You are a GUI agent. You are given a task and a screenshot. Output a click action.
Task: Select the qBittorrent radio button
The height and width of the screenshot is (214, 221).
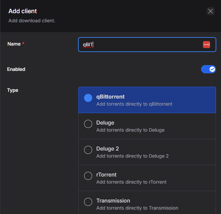pos(88,98)
